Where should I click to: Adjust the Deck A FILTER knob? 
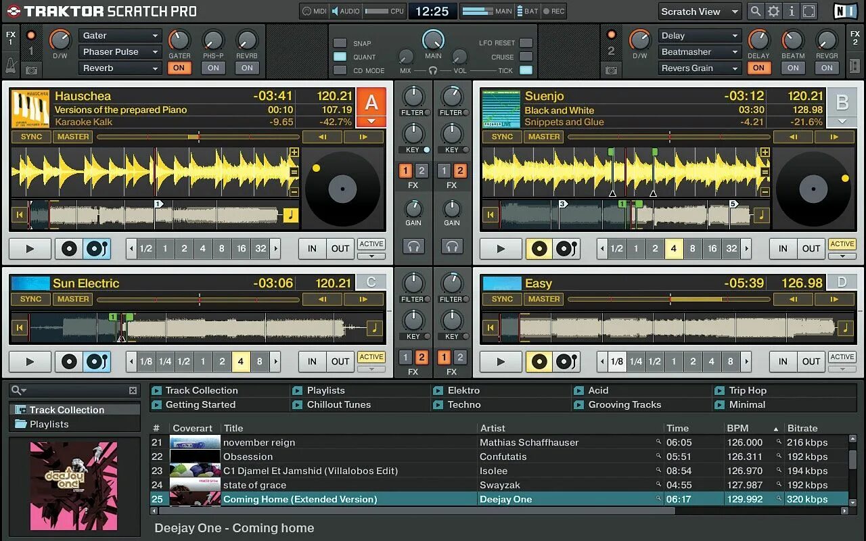[413, 96]
